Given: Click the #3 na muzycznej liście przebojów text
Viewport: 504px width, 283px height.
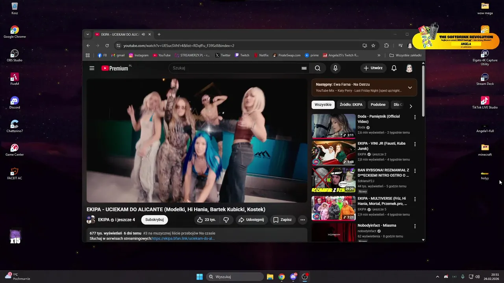Looking at the screenshot, I should (179, 233).
